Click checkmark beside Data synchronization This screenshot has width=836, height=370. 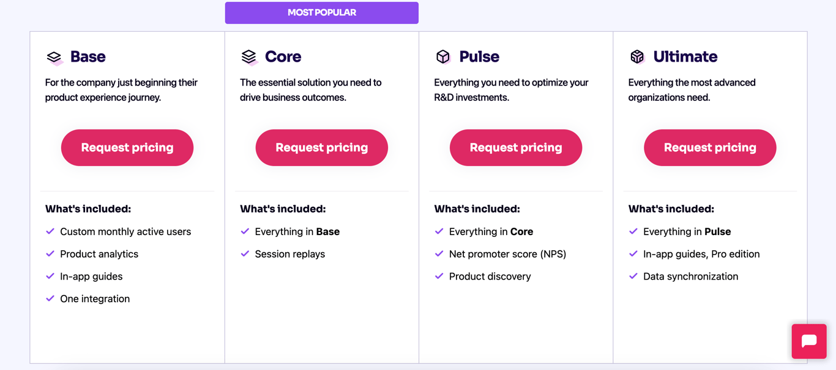(x=633, y=277)
